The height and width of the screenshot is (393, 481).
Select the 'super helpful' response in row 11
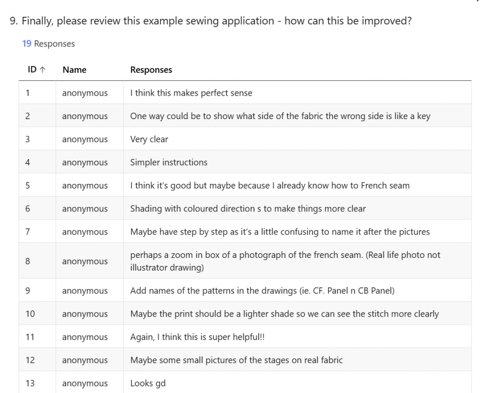coord(197,337)
